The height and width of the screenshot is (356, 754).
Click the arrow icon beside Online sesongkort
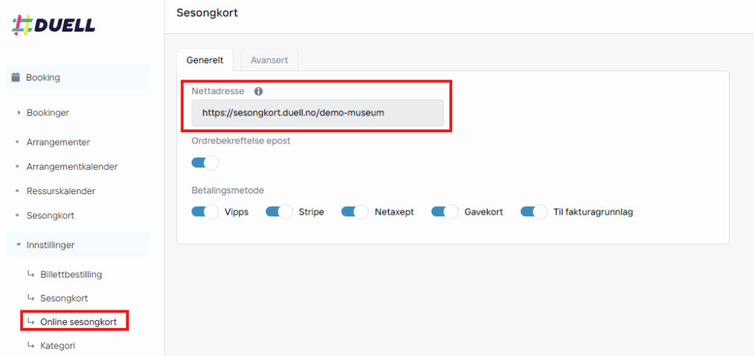[x=31, y=321]
